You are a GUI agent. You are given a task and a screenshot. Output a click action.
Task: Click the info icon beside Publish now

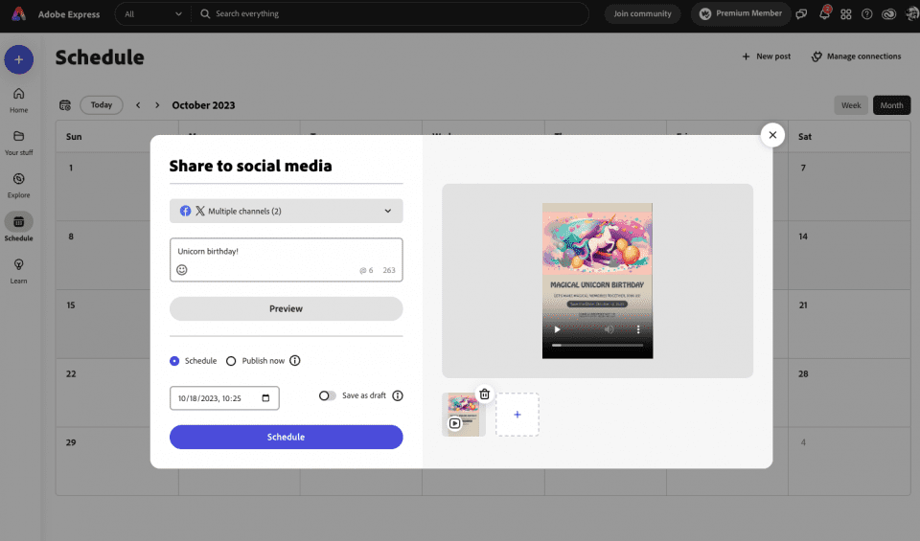coord(295,361)
